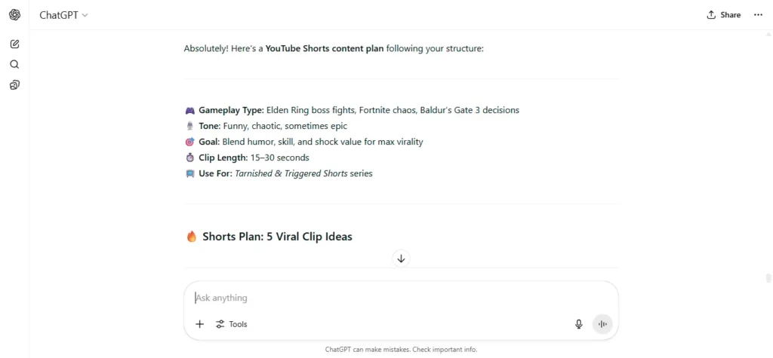Open the search chats magnifier icon
The image size is (773, 358).
pyautogui.click(x=15, y=65)
